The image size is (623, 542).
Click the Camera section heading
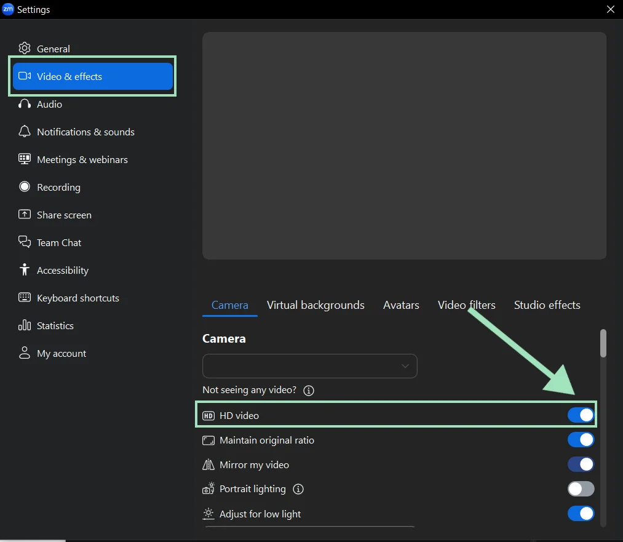point(224,338)
